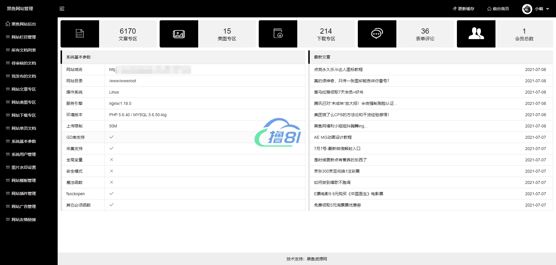Open 网站栏目管理 in the sidebar

[x=23, y=37]
